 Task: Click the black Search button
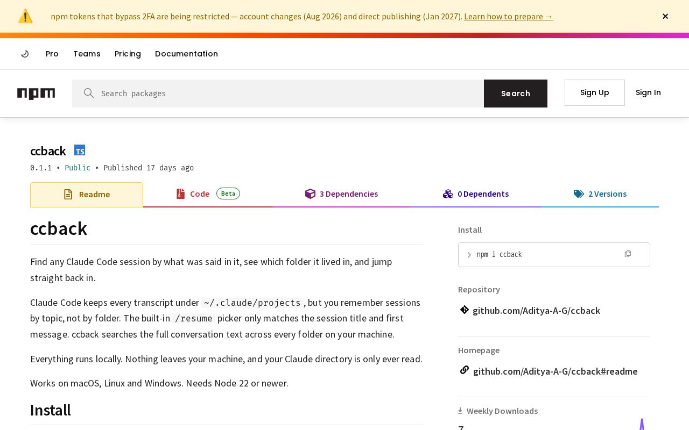[x=516, y=94]
